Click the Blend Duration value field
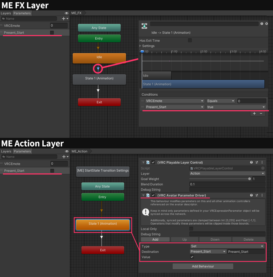This screenshot has height=277, width=273. click(227, 184)
